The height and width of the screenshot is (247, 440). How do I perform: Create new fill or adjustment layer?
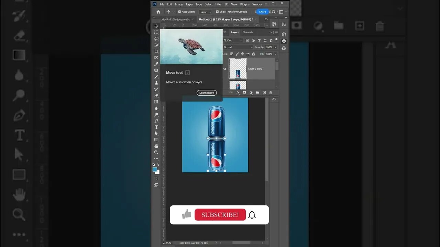click(x=251, y=93)
